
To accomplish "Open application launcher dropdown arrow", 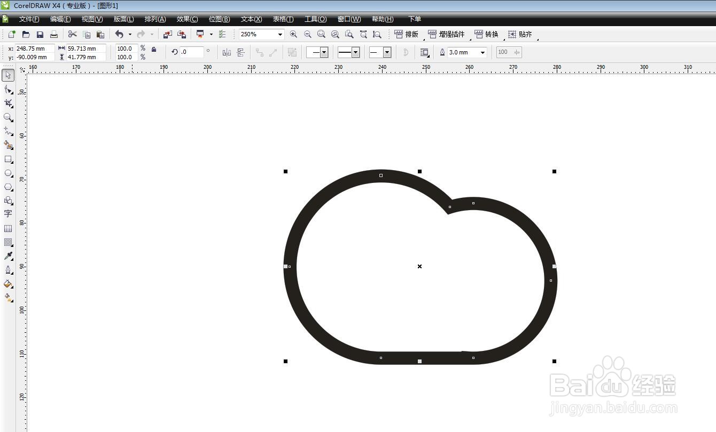I will (x=211, y=34).
